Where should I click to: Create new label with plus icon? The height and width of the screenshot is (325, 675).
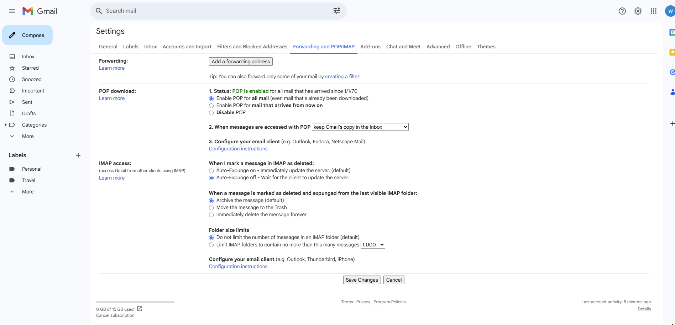coord(78,155)
